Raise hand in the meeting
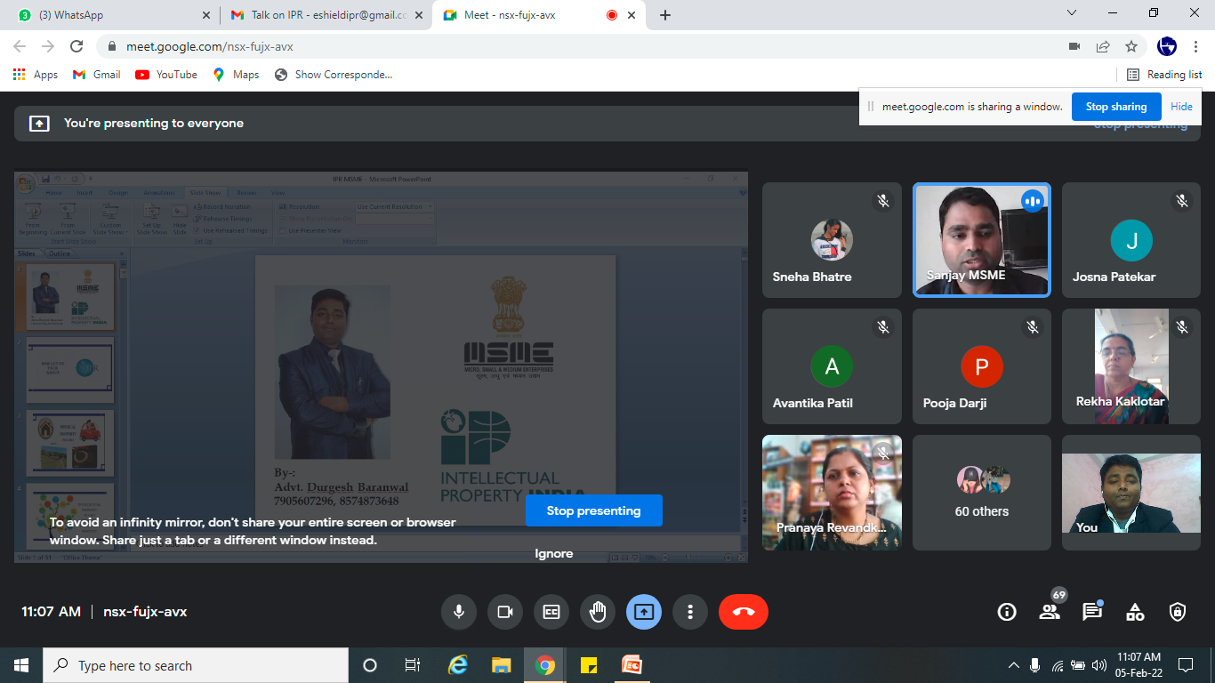Image resolution: width=1215 pixels, height=683 pixels. point(598,612)
